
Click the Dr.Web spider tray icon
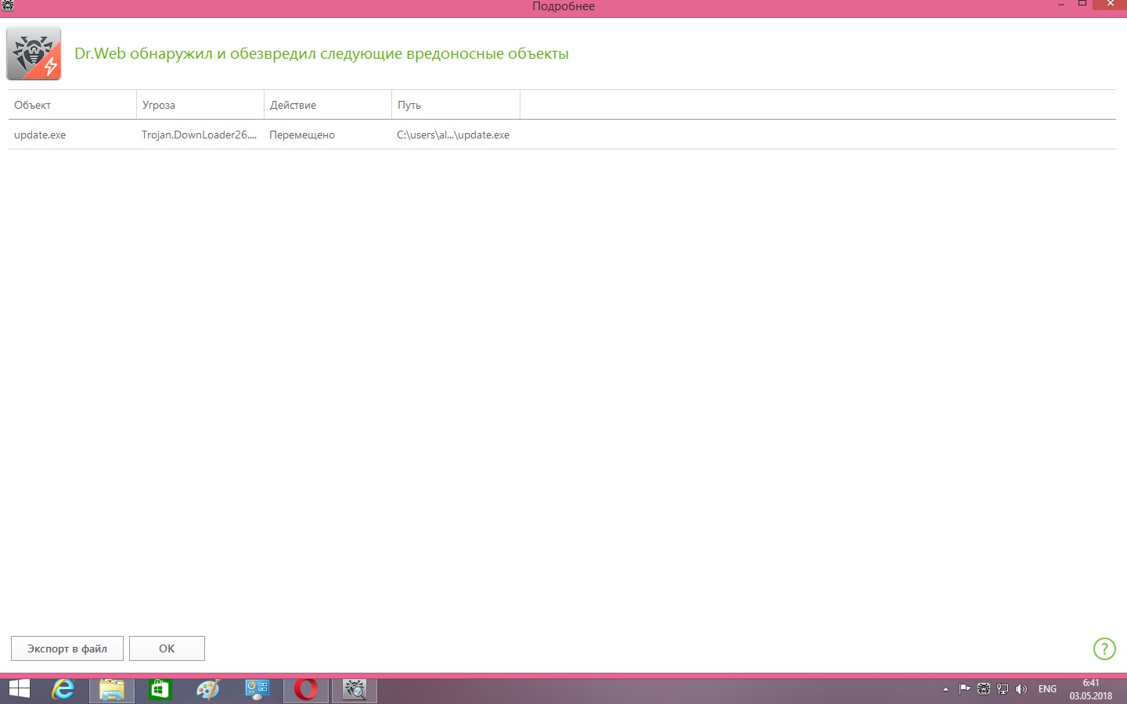point(984,689)
